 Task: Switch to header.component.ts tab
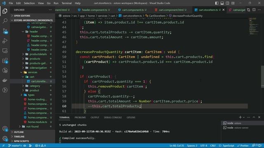(x=94, y=10)
